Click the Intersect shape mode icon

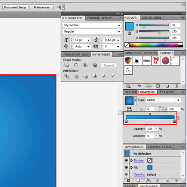click(x=85, y=65)
